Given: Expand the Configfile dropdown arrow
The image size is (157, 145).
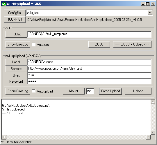Looking at the screenshot, I should click(x=150, y=13).
